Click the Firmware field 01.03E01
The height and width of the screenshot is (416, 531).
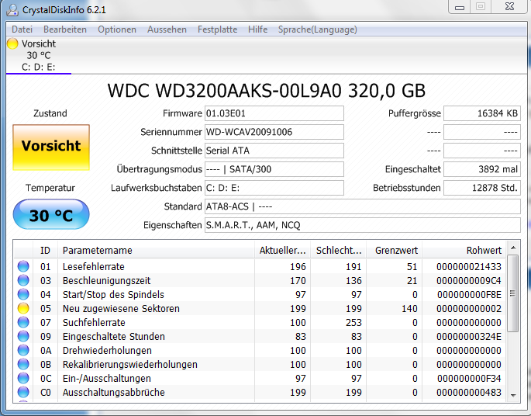click(274, 113)
